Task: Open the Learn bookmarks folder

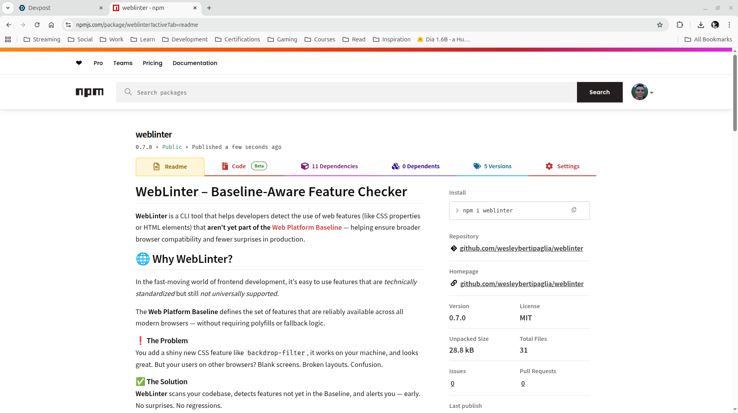Action: point(143,39)
